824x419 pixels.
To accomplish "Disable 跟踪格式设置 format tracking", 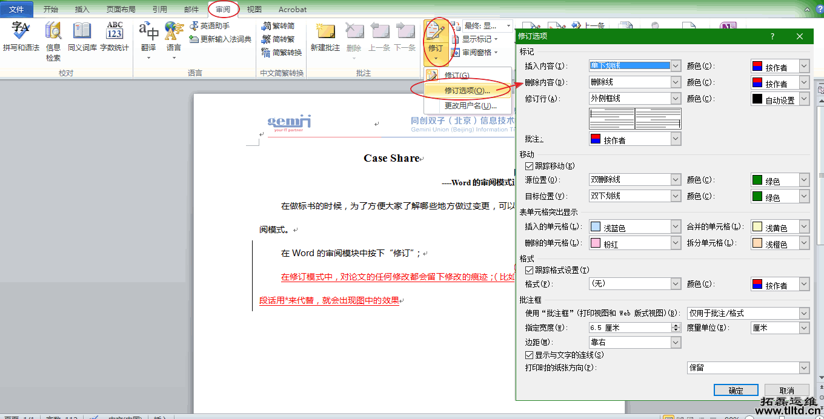I will [x=529, y=271].
